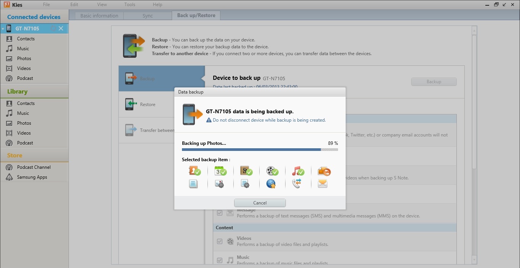Screen dimensions: 520x268
Task: Click the "89 %" progress value
Action: tap(333, 143)
